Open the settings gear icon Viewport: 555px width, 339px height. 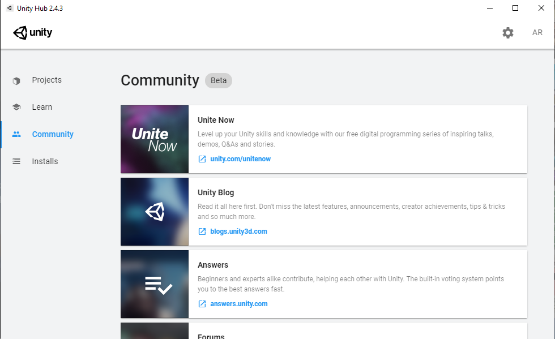[507, 33]
